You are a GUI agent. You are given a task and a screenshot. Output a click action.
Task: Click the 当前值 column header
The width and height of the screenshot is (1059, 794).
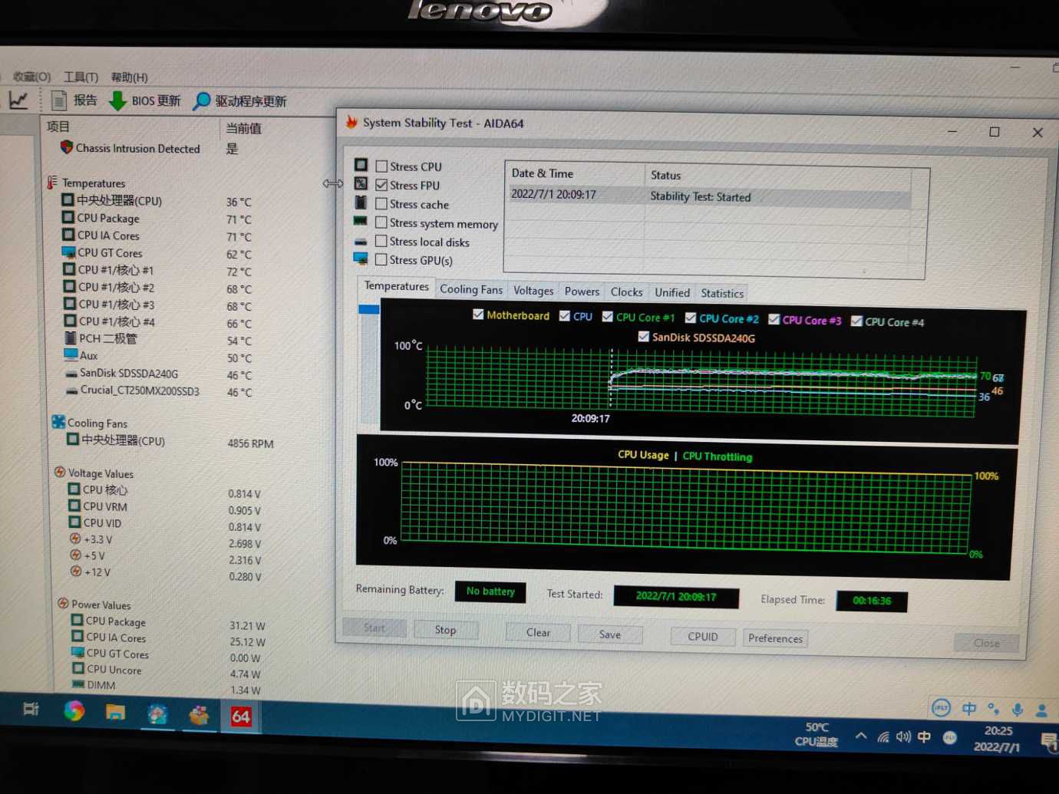click(x=244, y=128)
